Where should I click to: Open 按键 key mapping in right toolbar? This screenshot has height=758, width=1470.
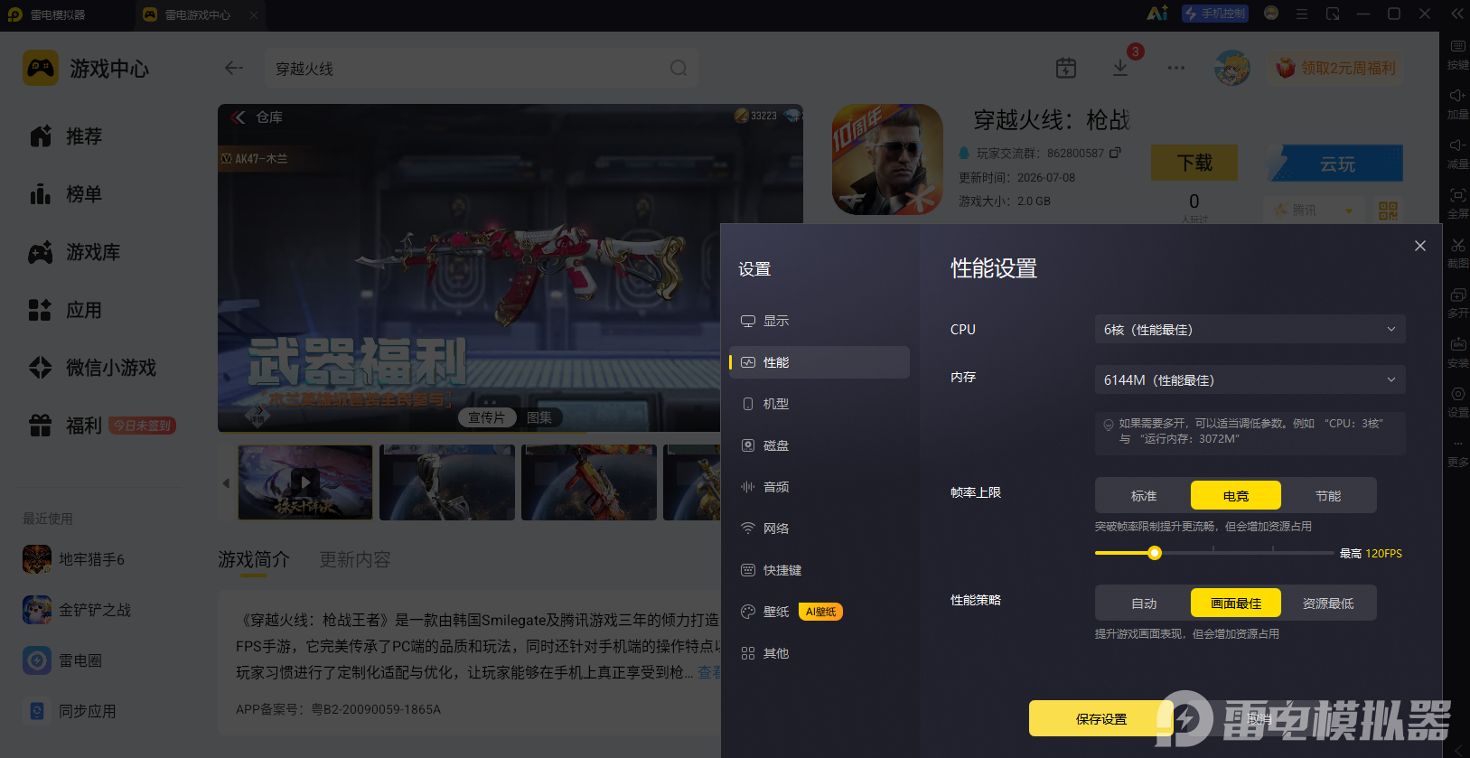pos(1457,54)
